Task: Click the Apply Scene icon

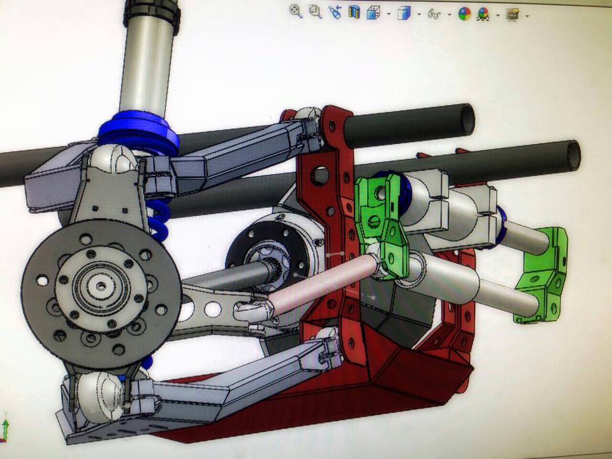Action: click(483, 15)
